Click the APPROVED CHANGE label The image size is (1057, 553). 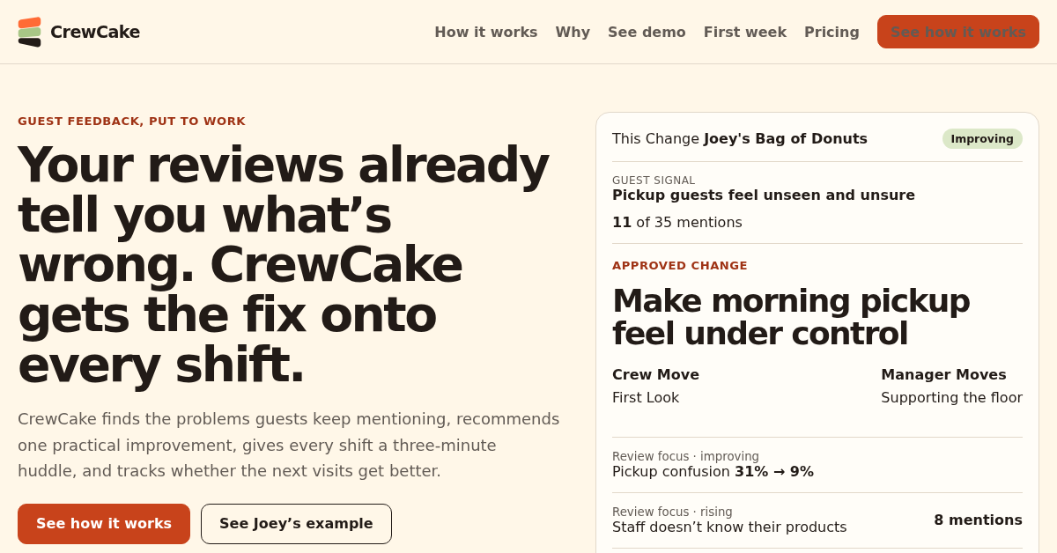[680, 266]
